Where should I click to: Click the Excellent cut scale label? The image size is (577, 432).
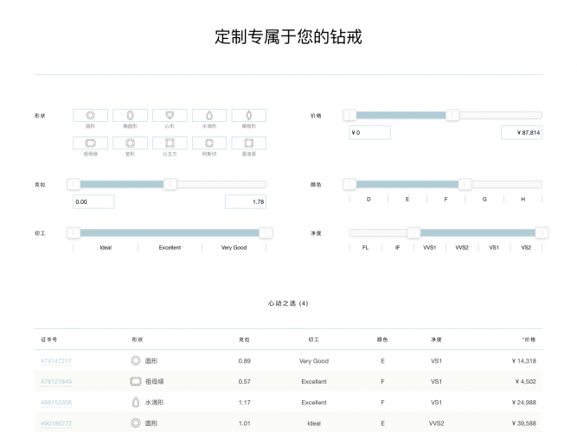pyautogui.click(x=170, y=247)
